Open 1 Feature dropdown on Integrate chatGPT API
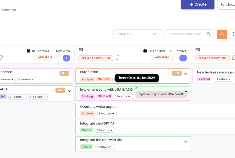Viewport: 235px width, 158px height. [x=105, y=130]
